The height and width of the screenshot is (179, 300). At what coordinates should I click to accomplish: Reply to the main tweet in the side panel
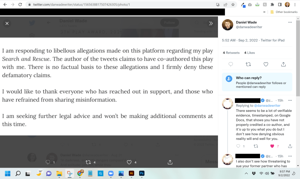click(x=231, y=64)
